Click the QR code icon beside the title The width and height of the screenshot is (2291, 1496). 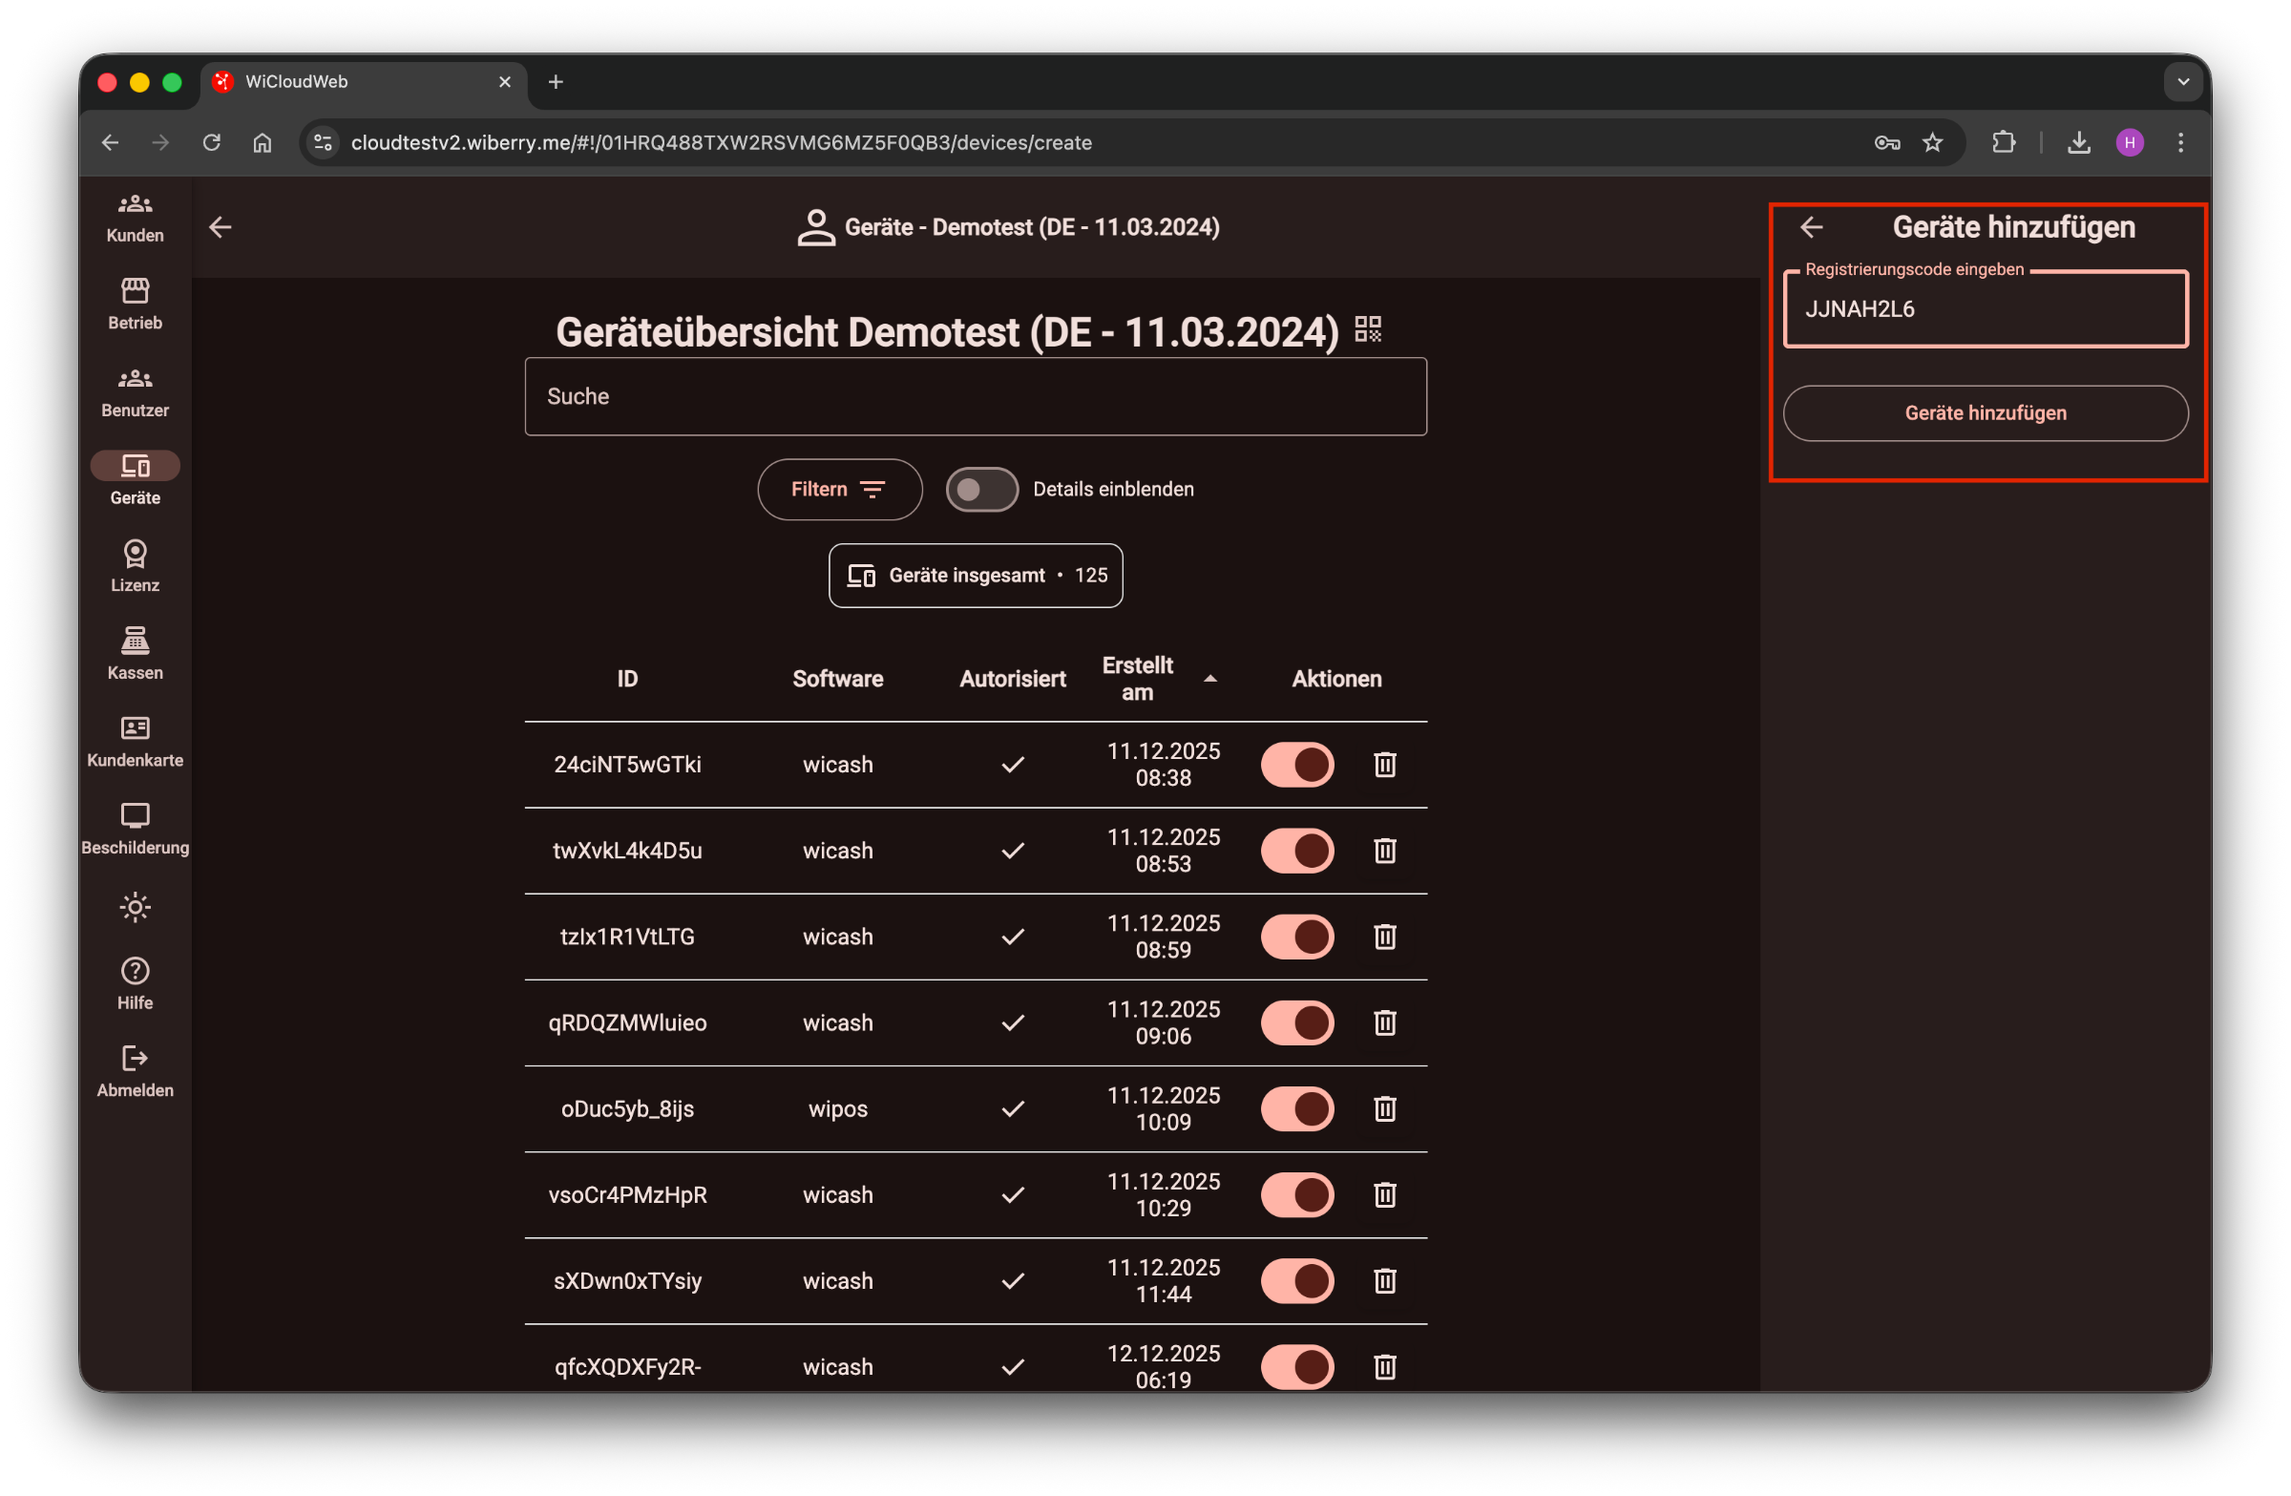coord(1368,329)
